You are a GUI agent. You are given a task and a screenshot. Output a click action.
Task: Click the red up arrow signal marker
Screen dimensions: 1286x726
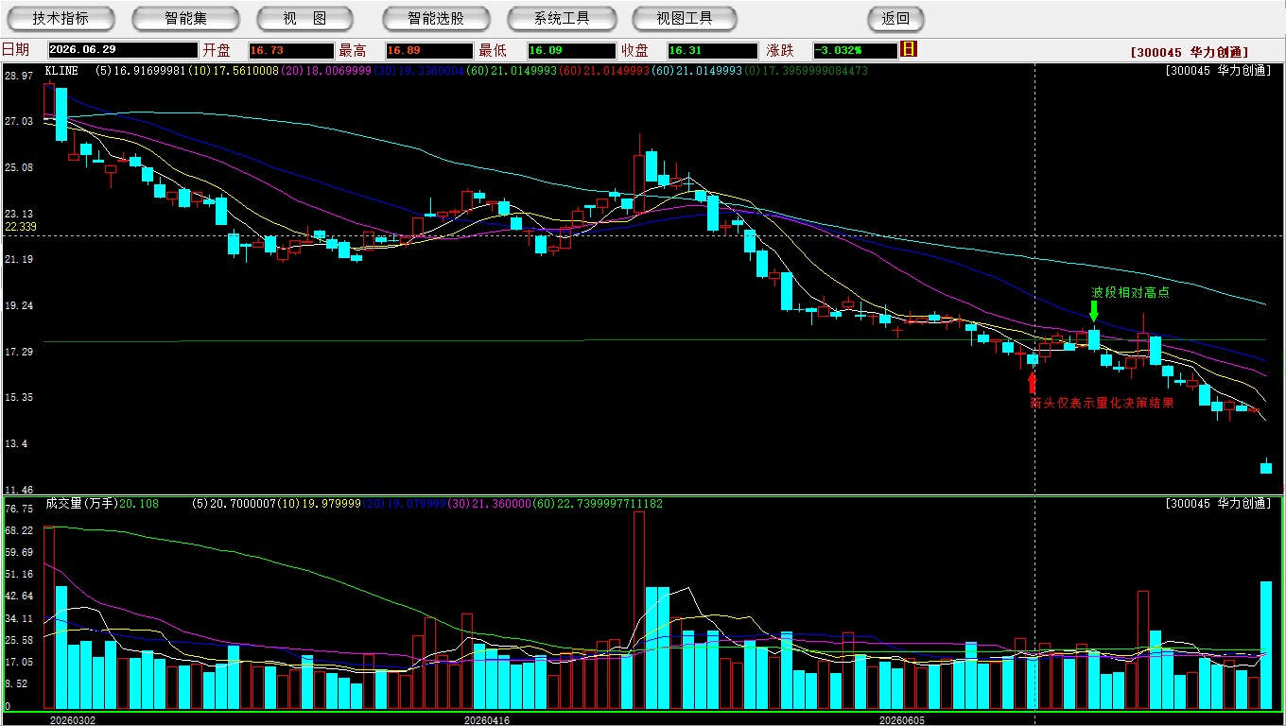pos(1032,382)
